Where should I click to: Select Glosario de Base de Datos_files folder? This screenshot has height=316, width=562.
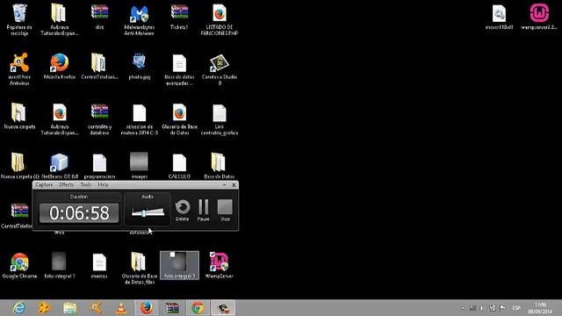pyautogui.click(x=139, y=269)
